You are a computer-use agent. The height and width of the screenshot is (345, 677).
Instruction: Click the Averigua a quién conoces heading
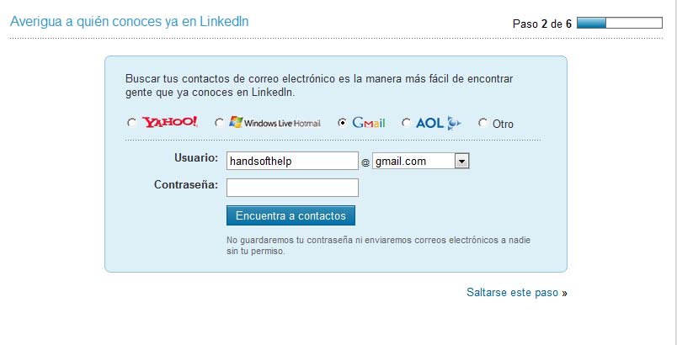[129, 21]
